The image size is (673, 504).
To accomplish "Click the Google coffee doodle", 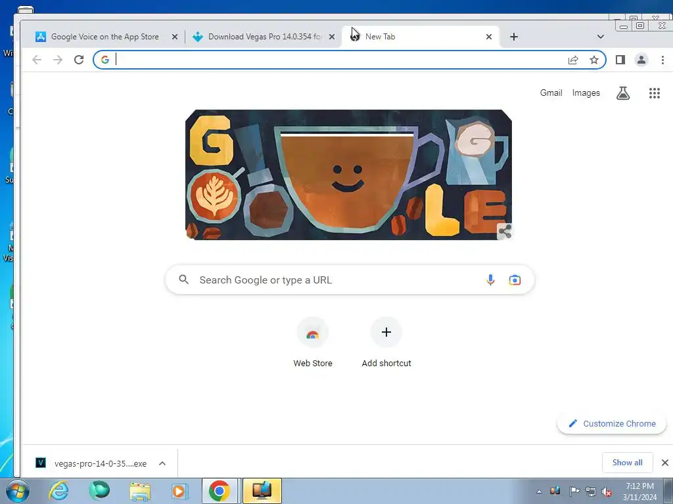I will (348, 175).
